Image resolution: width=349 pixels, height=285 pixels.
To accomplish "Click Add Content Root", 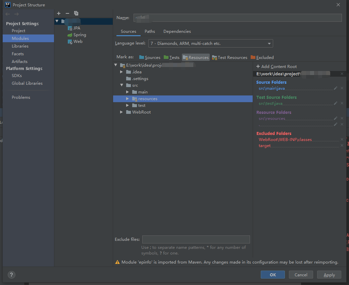I will pyautogui.click(x=277, y=66).
